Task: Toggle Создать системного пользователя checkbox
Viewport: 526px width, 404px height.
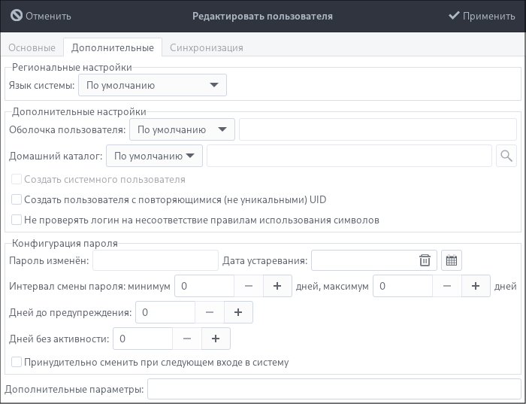Action: pyautogui.click(x=17, y=179)
